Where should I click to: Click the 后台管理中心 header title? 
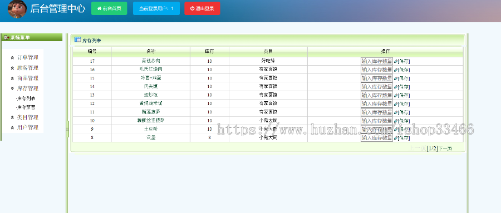[58, 9]
